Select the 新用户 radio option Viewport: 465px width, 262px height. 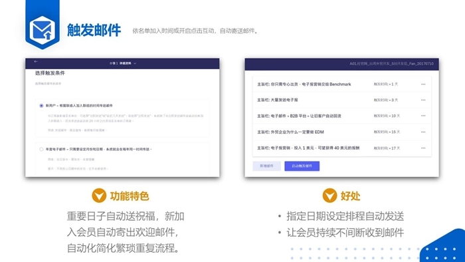[x=41, y=106]
